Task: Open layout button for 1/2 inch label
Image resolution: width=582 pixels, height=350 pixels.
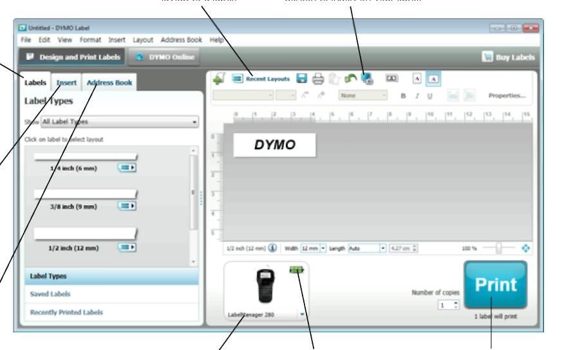Action: (127, 247)
